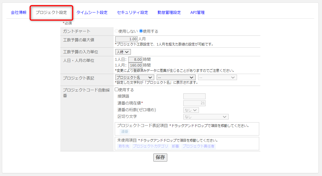The width and height of the screenshot is (322, 176).
Task: Open the セキュリティ設定 tab
Action: click(x=133, y=12)
